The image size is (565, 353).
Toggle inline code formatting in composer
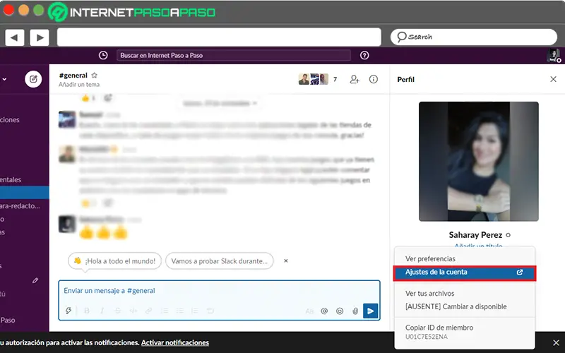click(x=133, y=311)
